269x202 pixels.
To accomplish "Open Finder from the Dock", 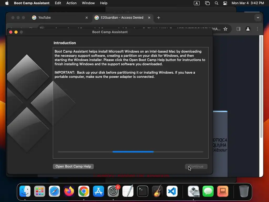I will pos(25,191).
